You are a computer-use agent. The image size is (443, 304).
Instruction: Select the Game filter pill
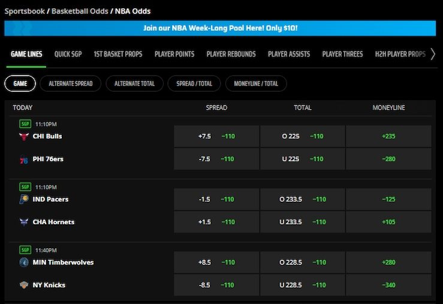(x=20, y=83)
